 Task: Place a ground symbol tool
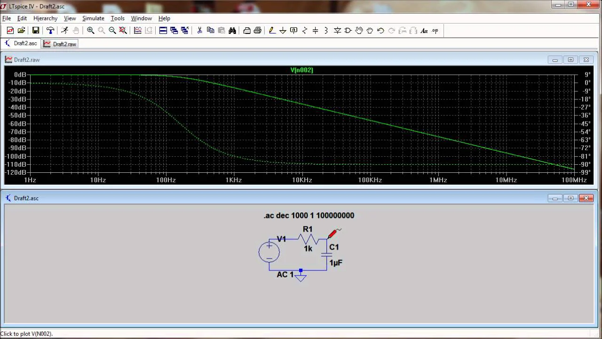coord(283,31)
